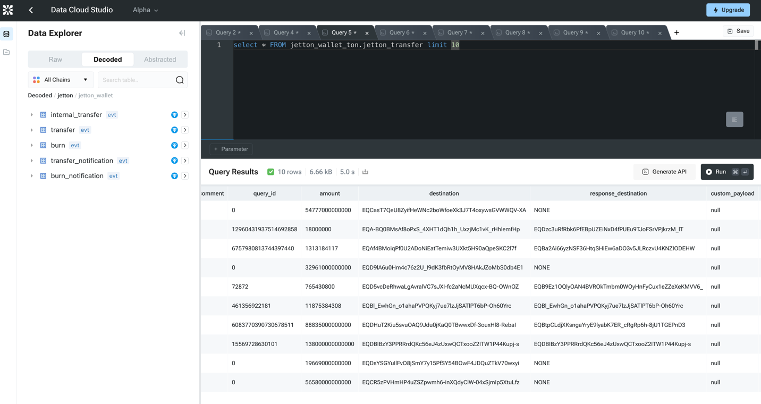Open the Alpha version dropdown
This screenshot has width=761, height=404.
pos(145,10)
